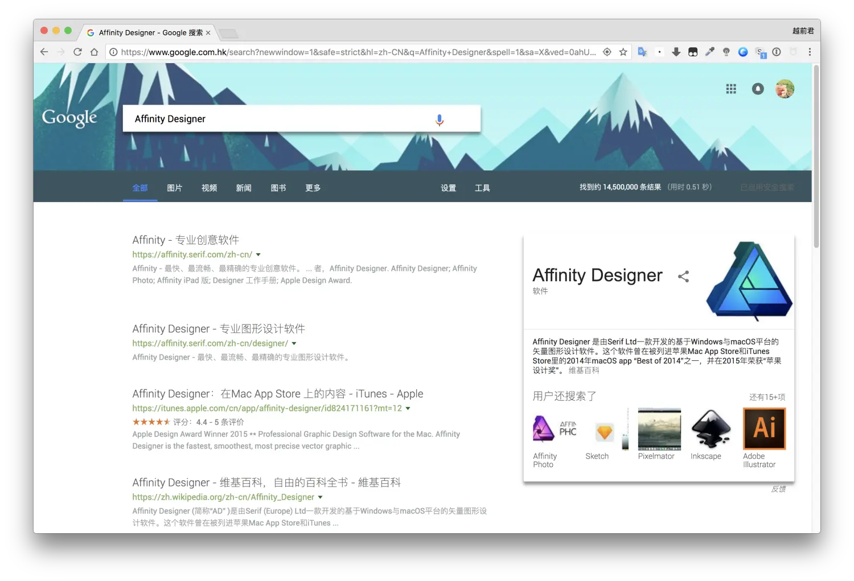Expand options for itunes.apple.com result
The height and width of the screenshot is (581, 854).
[x=408, y=409]
